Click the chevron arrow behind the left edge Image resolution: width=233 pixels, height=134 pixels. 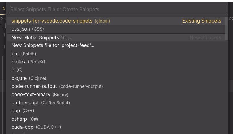tap(2, 19)
